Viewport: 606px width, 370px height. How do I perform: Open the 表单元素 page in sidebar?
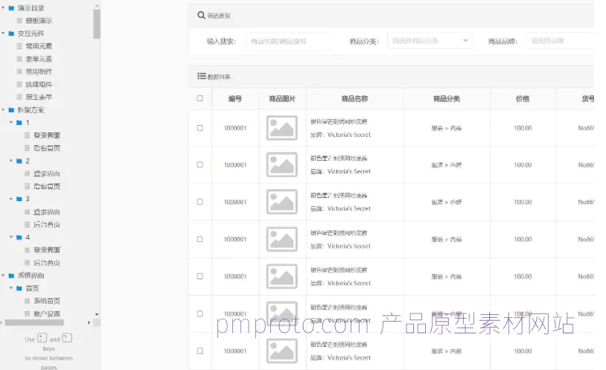pyautogui.click(x=39, y=59)
